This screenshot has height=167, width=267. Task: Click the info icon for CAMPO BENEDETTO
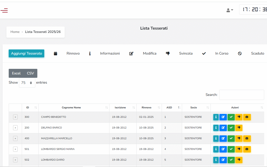[x=216, y=117]
